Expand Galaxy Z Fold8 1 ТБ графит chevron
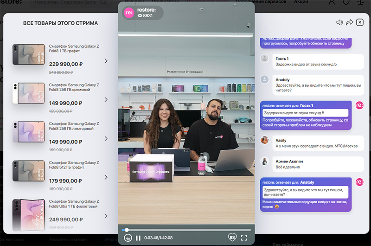Image resolution: width=371 pixels, height=246 pixels. coord(106,61)
